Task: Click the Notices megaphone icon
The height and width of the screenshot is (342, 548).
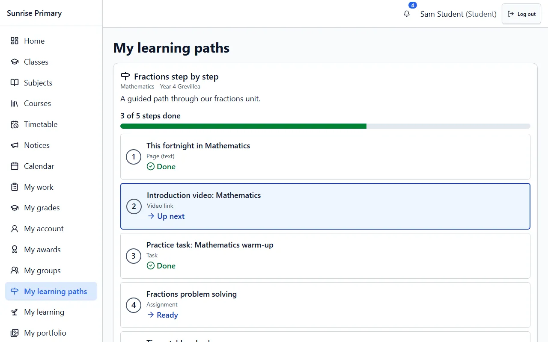Action: (x=15, y=145)
